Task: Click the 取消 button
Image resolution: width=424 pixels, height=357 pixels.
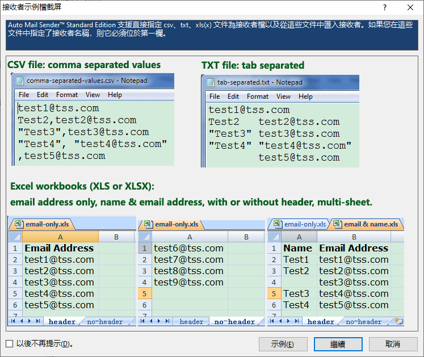Action: [x=393, y=344]
